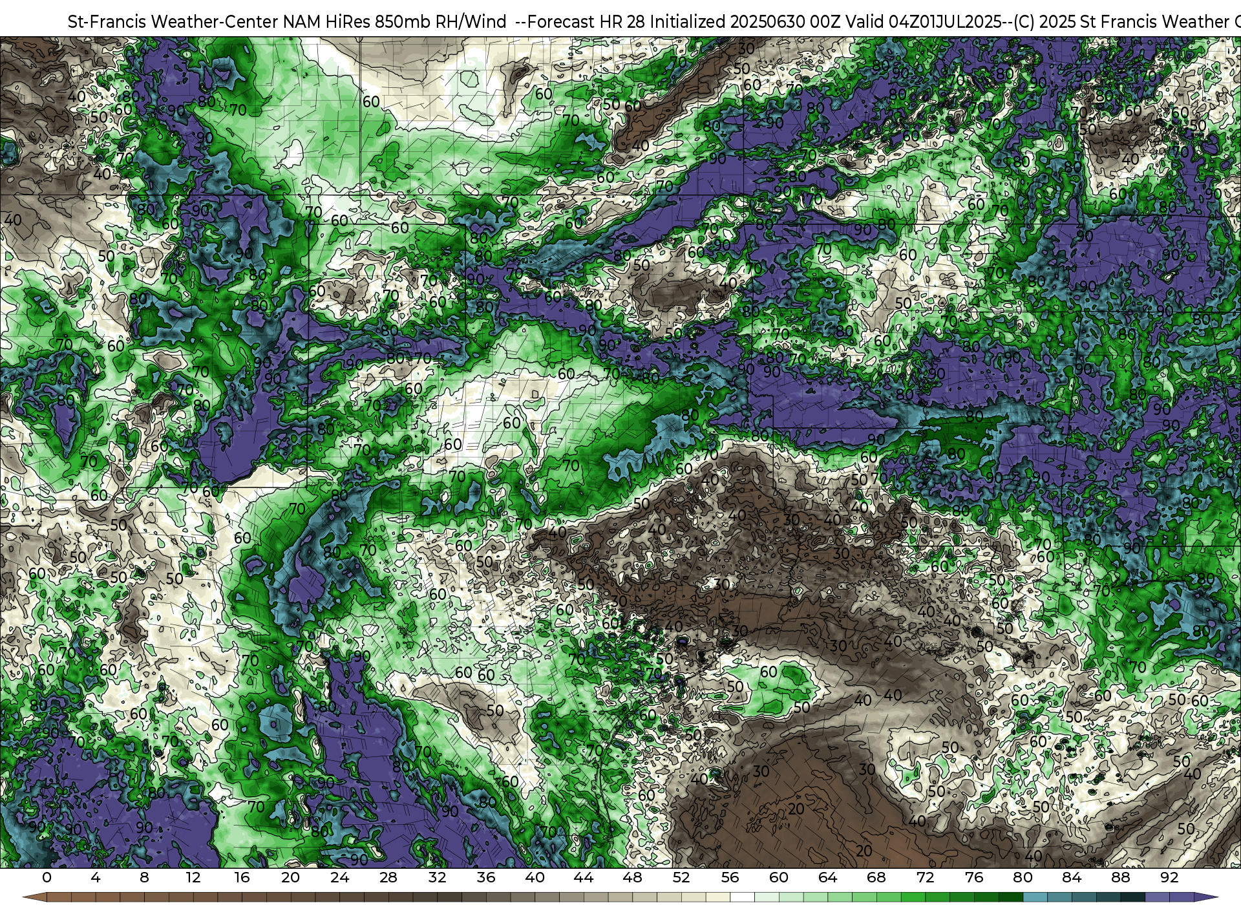The height and width of the screenshot is (905, 1241).
Task: Click the colorbar tick label '12'
Action: click(x=193, y=878)
